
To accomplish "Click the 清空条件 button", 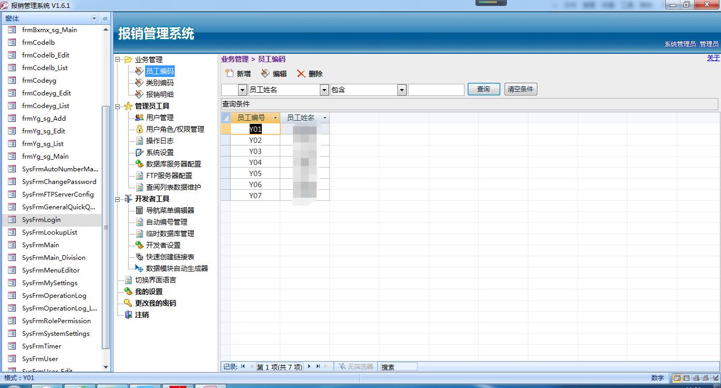I will point(520,89).
